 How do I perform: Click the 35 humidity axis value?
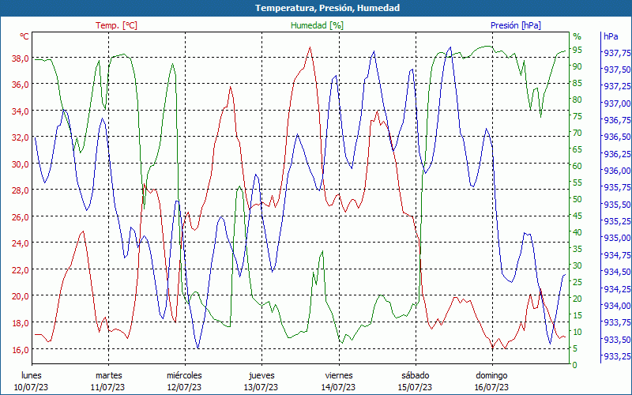577,249
